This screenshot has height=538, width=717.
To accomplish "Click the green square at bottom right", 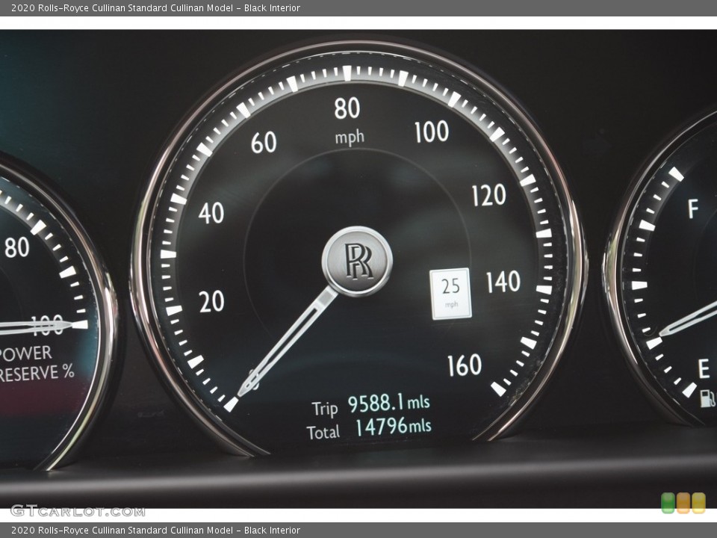I will click(668, 503).
